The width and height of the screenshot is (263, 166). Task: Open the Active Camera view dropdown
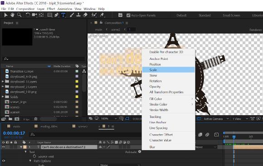click(x=216, y=119)
